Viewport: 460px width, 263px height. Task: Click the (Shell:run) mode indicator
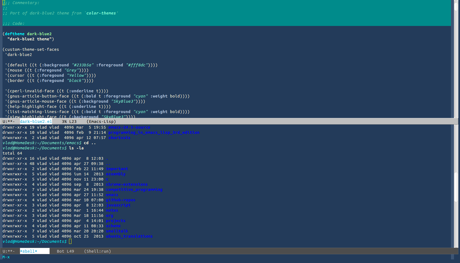(x=97, y=251)
